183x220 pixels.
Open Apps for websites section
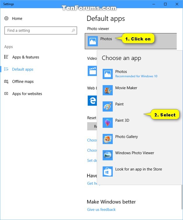coord(27,94)
